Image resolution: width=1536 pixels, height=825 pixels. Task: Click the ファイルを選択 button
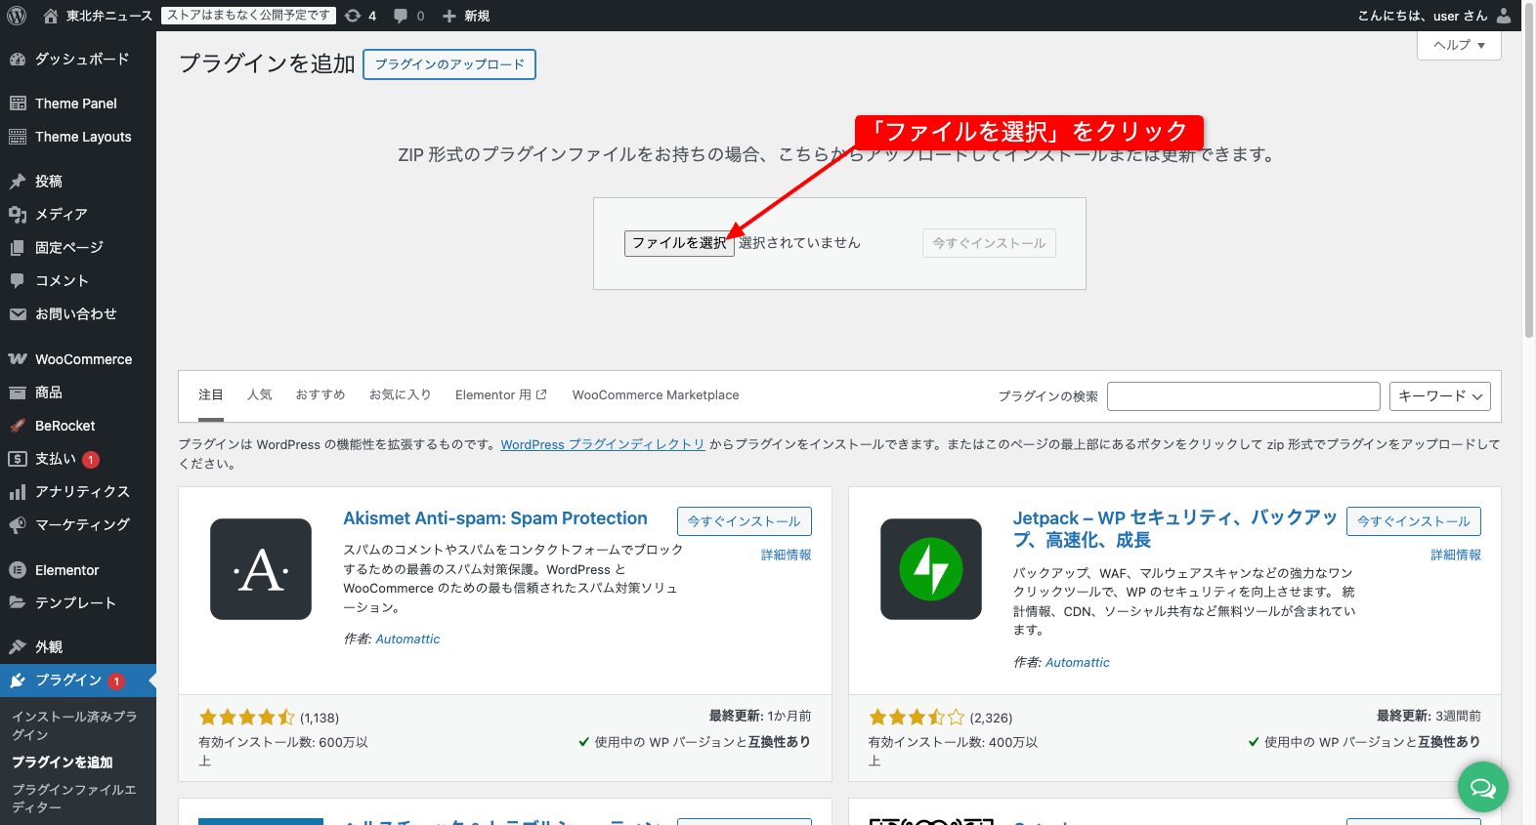[x=679, y=243]
